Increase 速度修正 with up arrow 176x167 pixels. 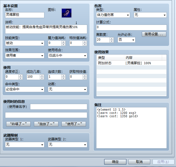20,76
